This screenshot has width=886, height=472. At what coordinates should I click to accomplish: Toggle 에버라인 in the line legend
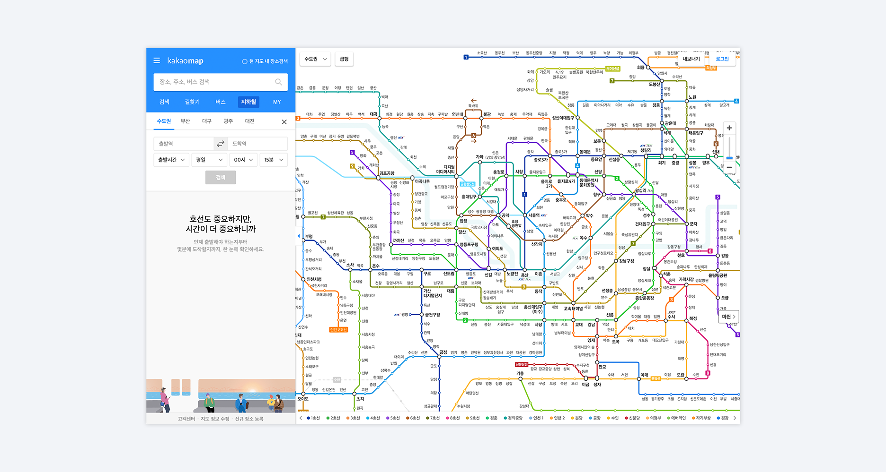tap(676, 418)
